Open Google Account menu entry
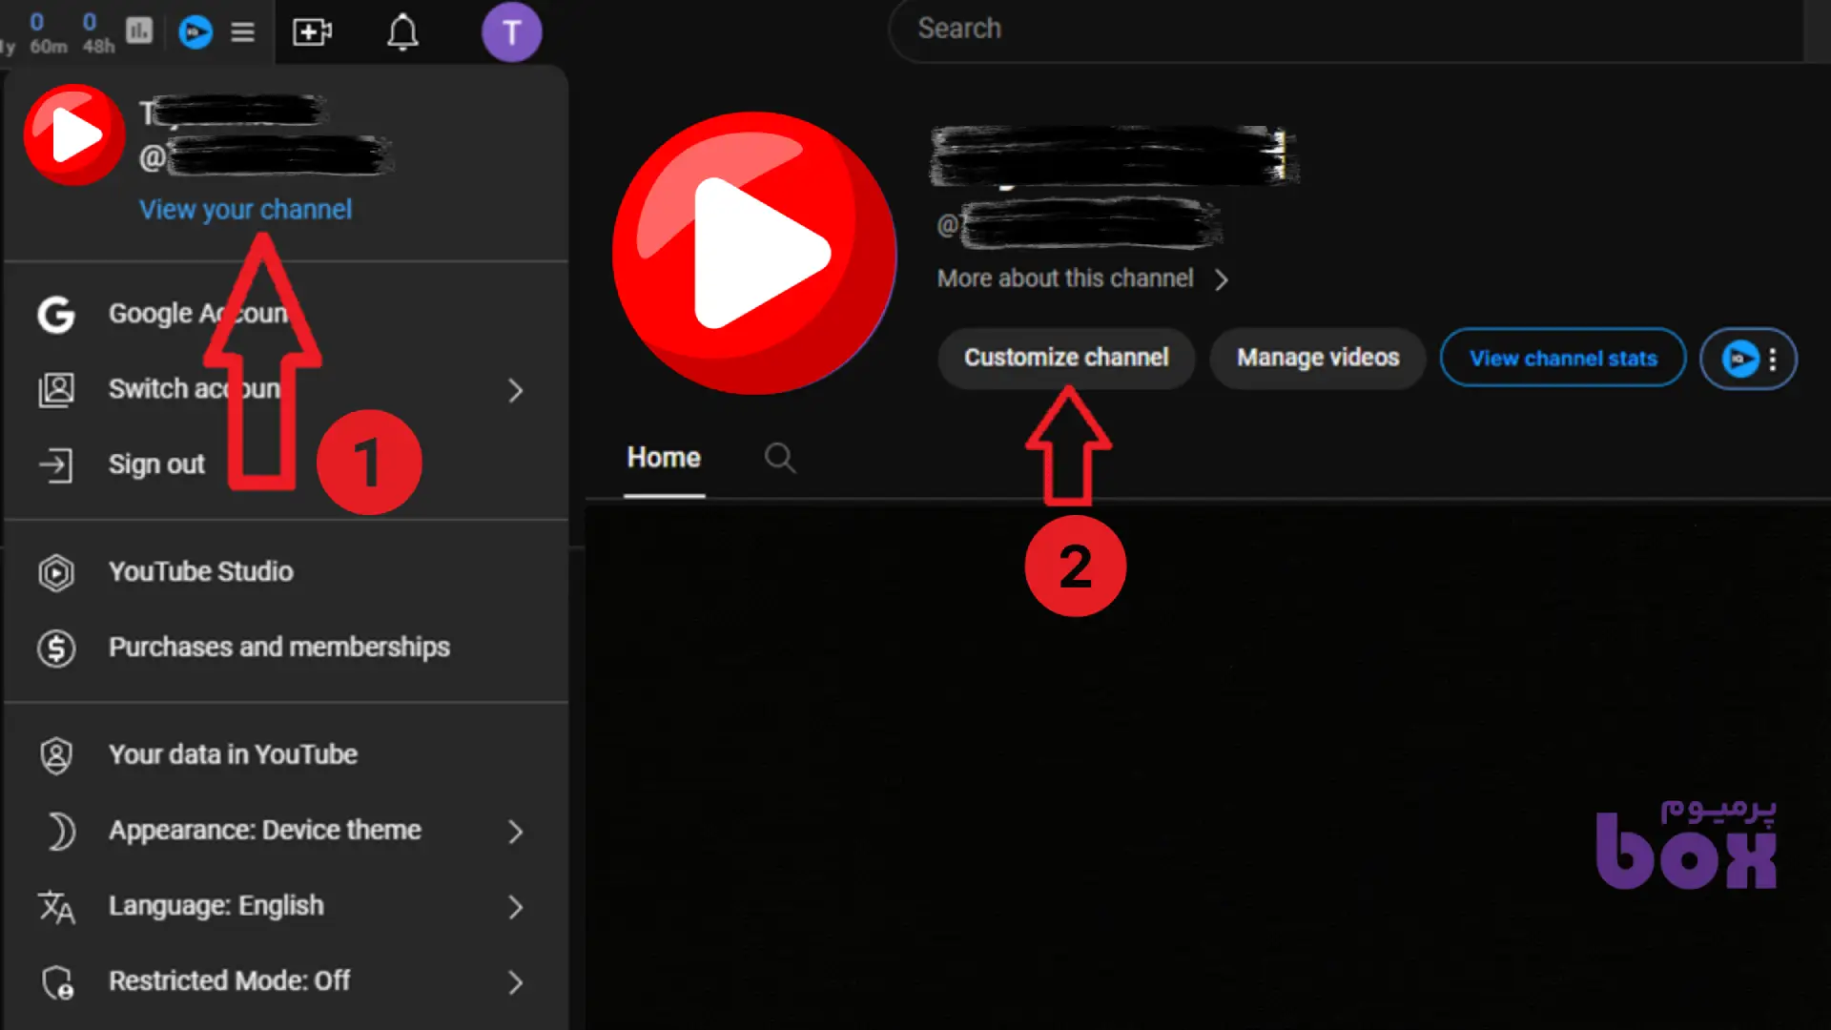The image size is (1831, 1030). coord(286,314)
